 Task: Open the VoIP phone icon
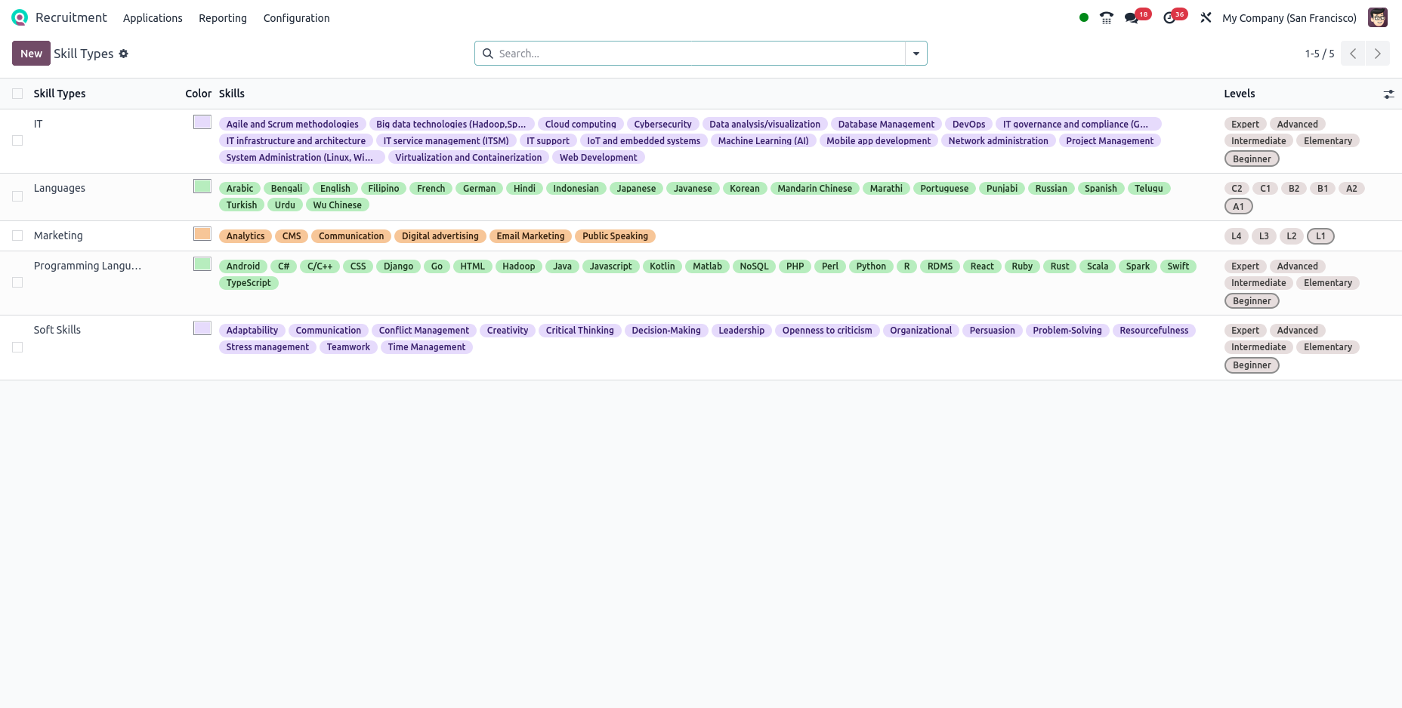point(1107,17)
